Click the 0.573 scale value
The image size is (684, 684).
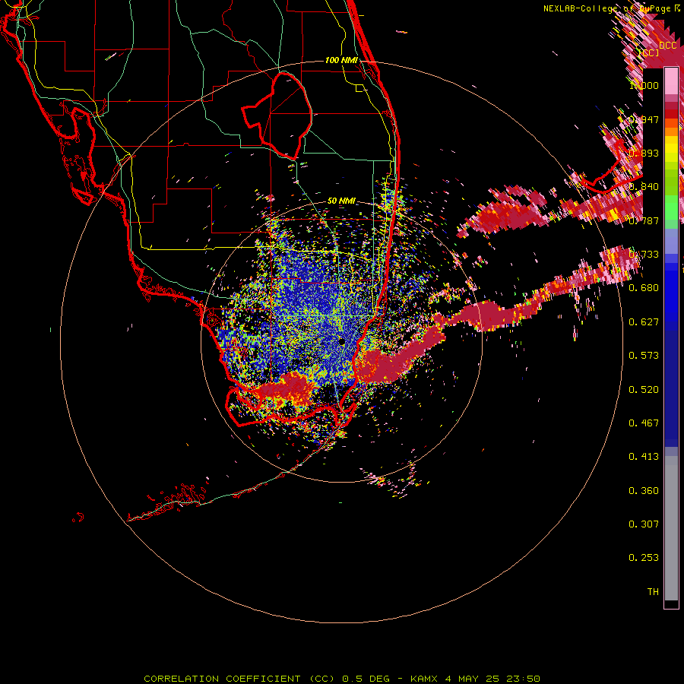click(644, 356)
